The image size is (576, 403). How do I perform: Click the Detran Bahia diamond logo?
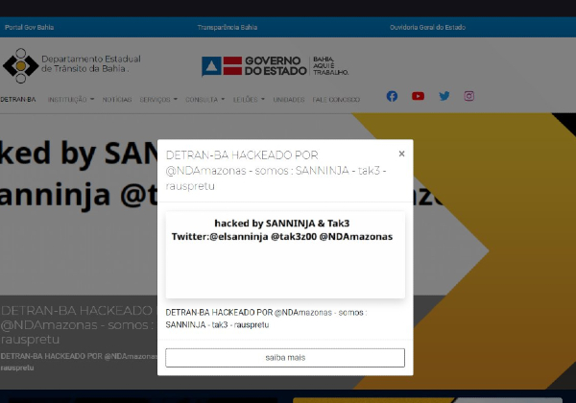(20, 65)
